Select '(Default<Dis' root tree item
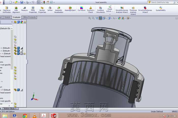The height and width of the screenshot is (118, 178). [5, 28]
